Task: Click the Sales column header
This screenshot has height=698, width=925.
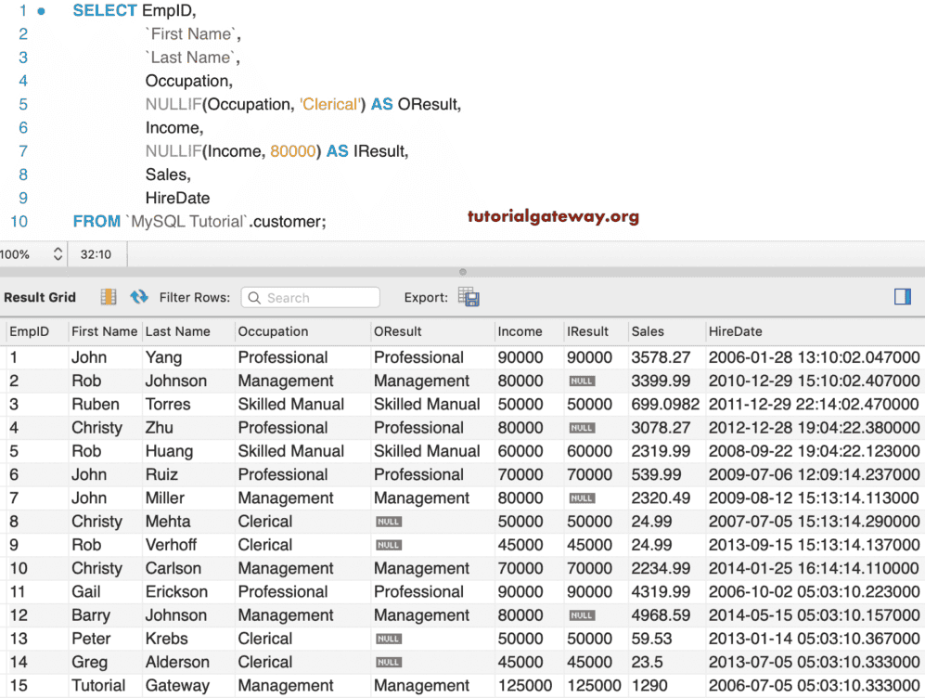Action: (x=648, y=331)
